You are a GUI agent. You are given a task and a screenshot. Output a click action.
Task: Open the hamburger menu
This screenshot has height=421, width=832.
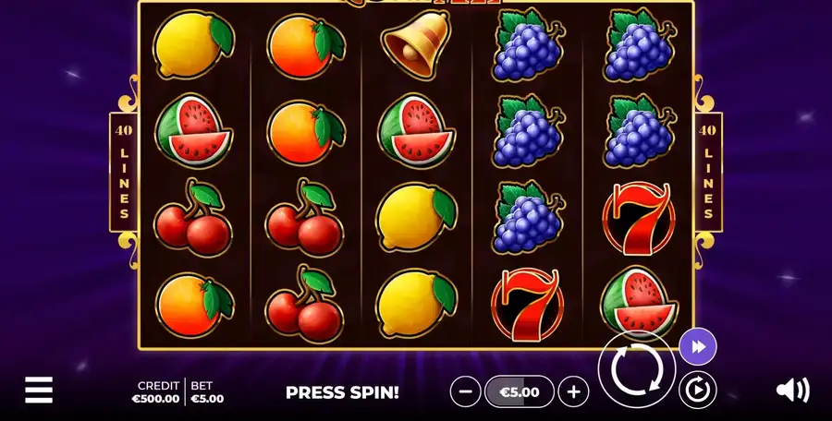39,391
